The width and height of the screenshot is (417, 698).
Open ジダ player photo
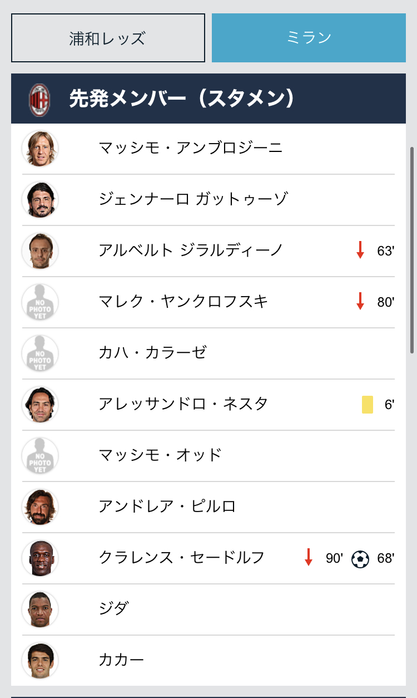click(x=40, y=609)
